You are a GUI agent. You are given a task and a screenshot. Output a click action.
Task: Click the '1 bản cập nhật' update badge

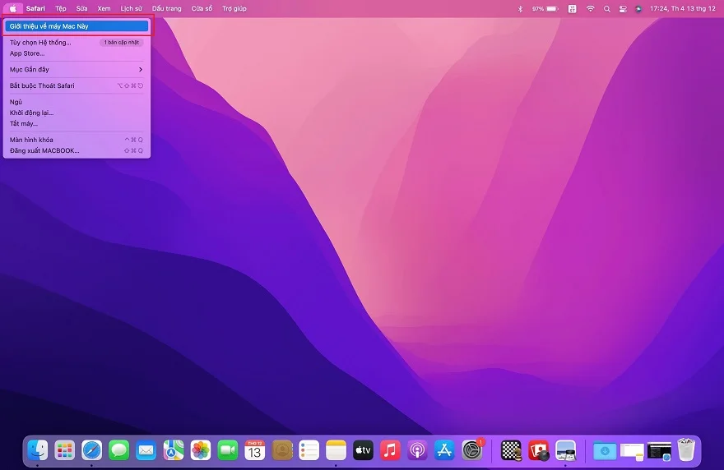121,42
